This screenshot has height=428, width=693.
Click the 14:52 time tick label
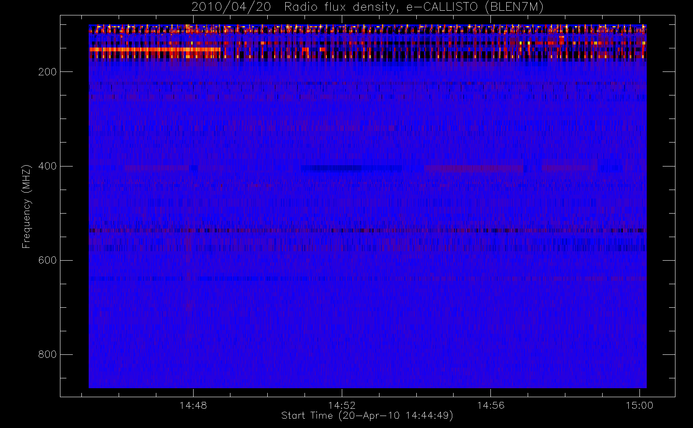[x=342, y=405]
